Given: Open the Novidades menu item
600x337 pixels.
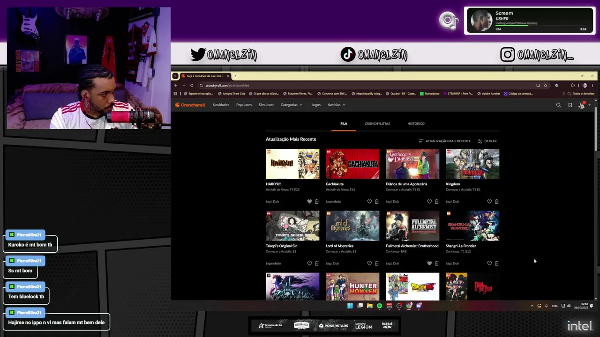Looking at the screenshot, I should click(221, 105).
